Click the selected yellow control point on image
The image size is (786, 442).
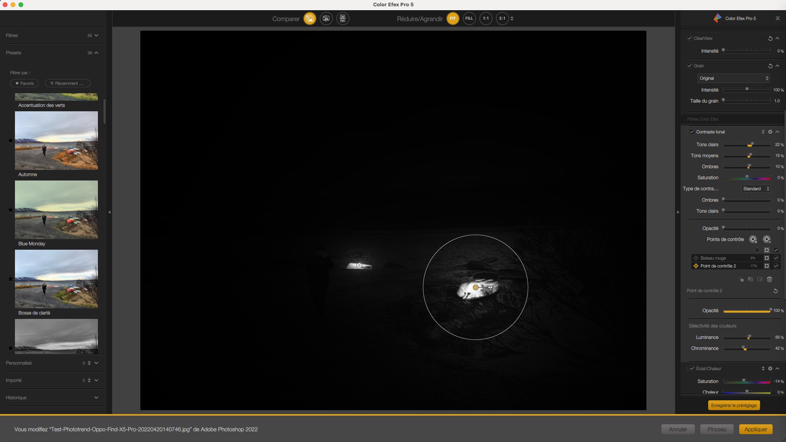pyautogui.click(x=475, y=287)
